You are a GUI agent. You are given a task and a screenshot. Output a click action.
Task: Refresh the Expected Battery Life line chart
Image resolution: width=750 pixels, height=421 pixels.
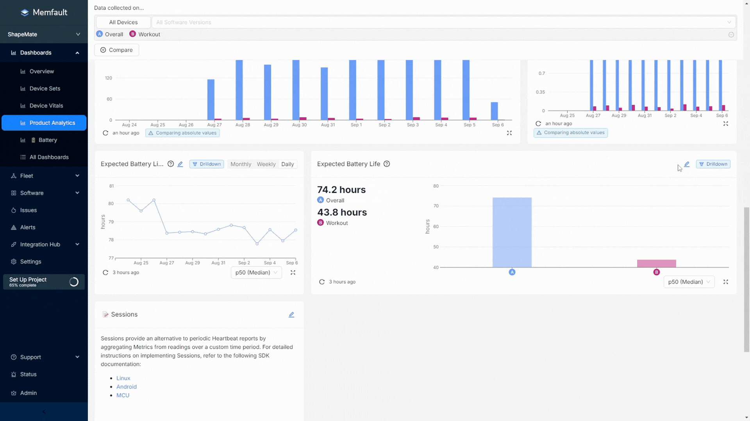pyautogui.click(x=105, y=272)
